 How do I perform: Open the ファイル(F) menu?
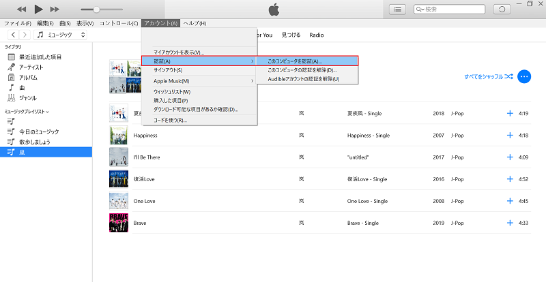point(18,23)
